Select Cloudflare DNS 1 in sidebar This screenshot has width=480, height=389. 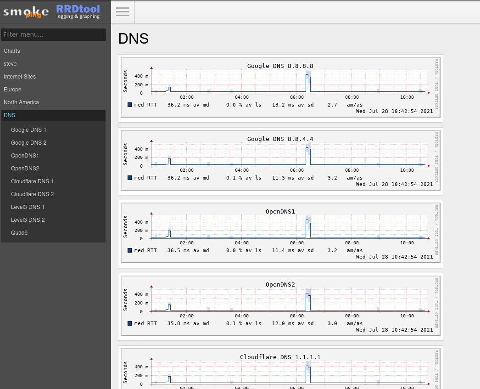32,181
